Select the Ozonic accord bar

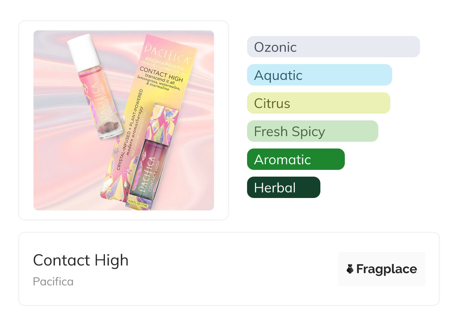tap(333, 47)
